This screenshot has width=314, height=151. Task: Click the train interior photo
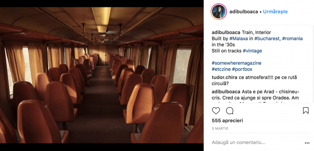102,75
